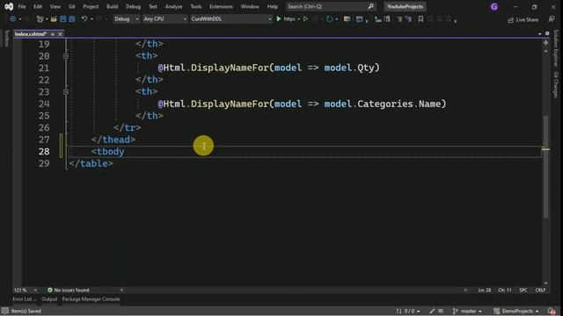Click the Hot Reload icon
Viewport: 563px width, 316px height.
pyautogui.click(x=329, y=19)
